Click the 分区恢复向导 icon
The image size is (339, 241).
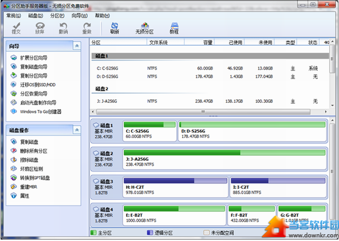click(14, 94)
